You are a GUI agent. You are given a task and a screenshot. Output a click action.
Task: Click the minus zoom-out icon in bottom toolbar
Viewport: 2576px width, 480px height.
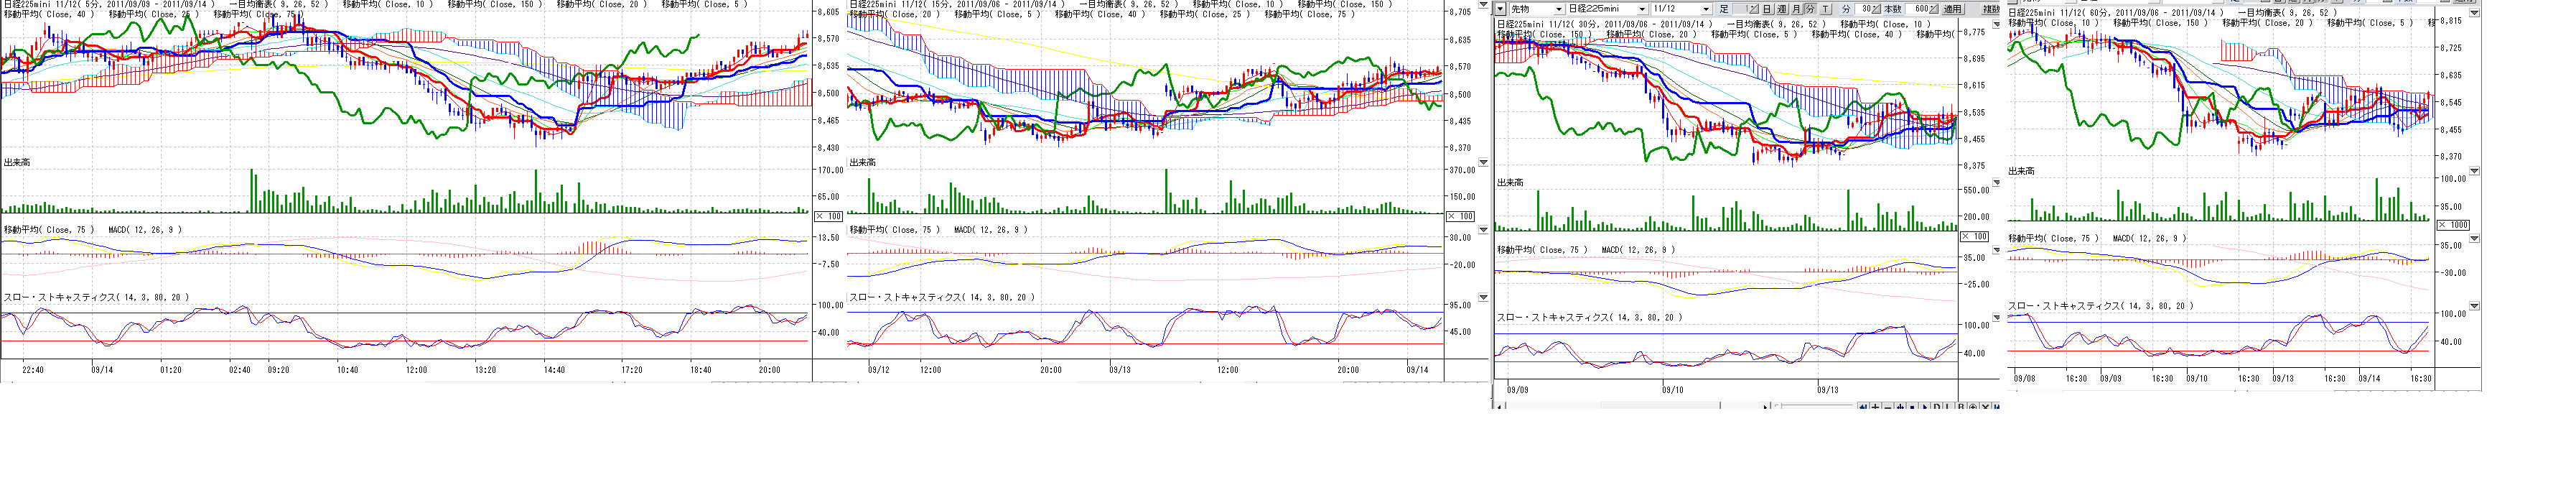coord(1888,407)
